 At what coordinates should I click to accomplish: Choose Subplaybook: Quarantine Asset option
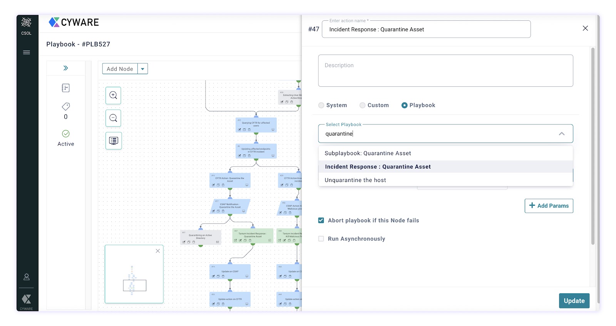[x=446, y=153]
